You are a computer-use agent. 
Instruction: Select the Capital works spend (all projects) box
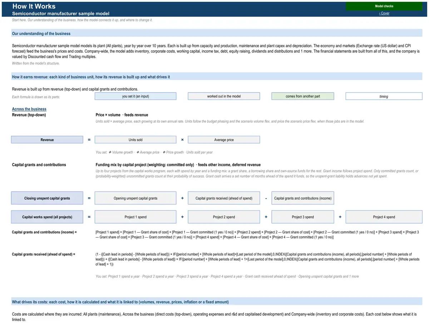47,217
